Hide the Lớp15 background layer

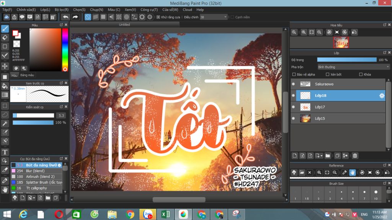click(294, 118)
